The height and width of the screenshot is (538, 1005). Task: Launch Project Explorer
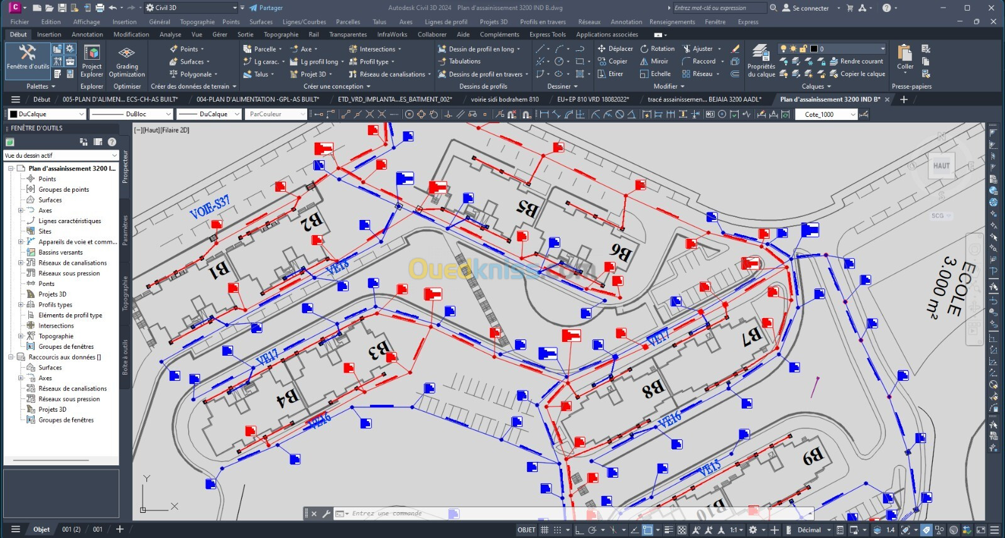(x=92, y=62)
